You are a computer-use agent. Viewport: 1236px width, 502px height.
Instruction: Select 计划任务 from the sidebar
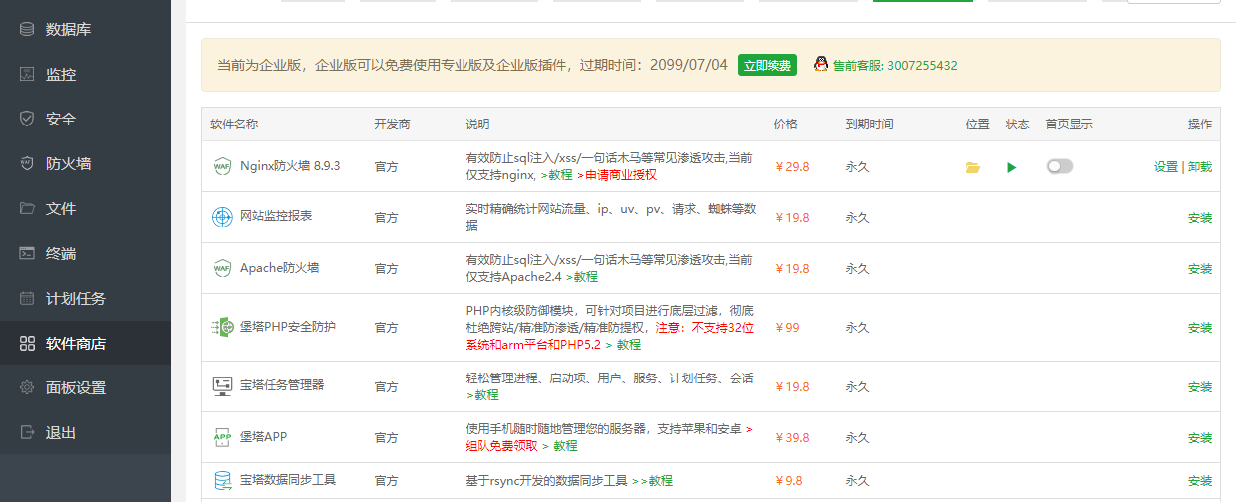tap(75, 298)
